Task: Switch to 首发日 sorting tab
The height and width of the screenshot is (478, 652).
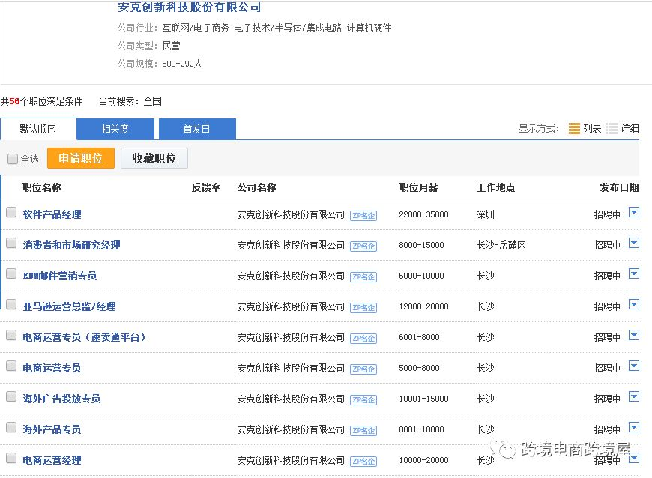Action: [197, 129]
